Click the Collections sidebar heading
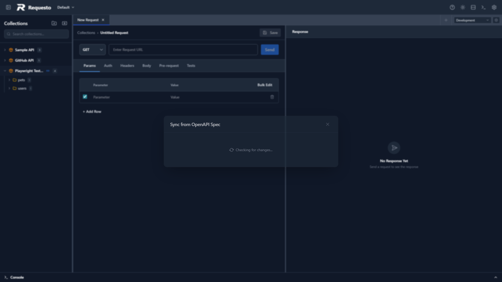Screen dimensions: 502x282 click(16, 23)
